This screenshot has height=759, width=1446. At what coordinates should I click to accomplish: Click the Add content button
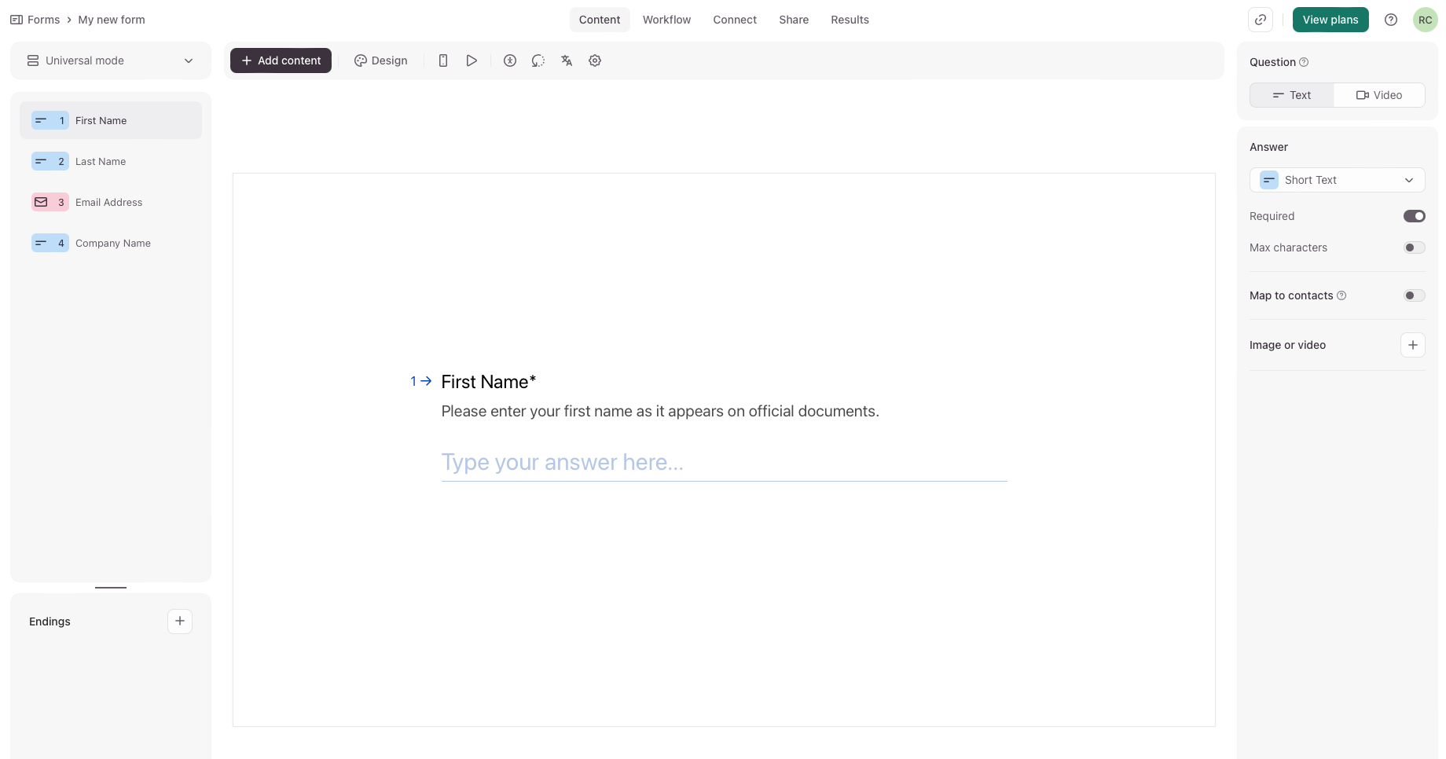[x=281, y=60]
